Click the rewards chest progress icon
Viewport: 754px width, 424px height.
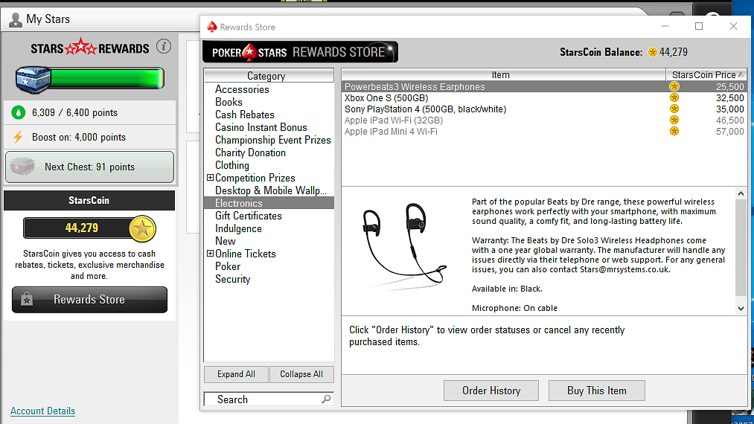[x=31, y=77]
